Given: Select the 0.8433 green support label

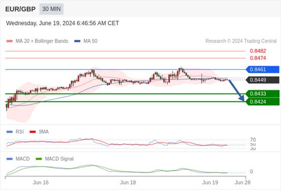Looking at the screenshot, I should click(x=263, y=94).
